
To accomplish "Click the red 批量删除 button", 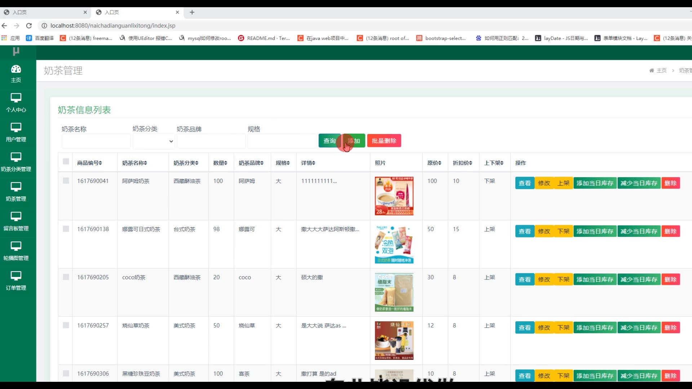I will [384, 141].
